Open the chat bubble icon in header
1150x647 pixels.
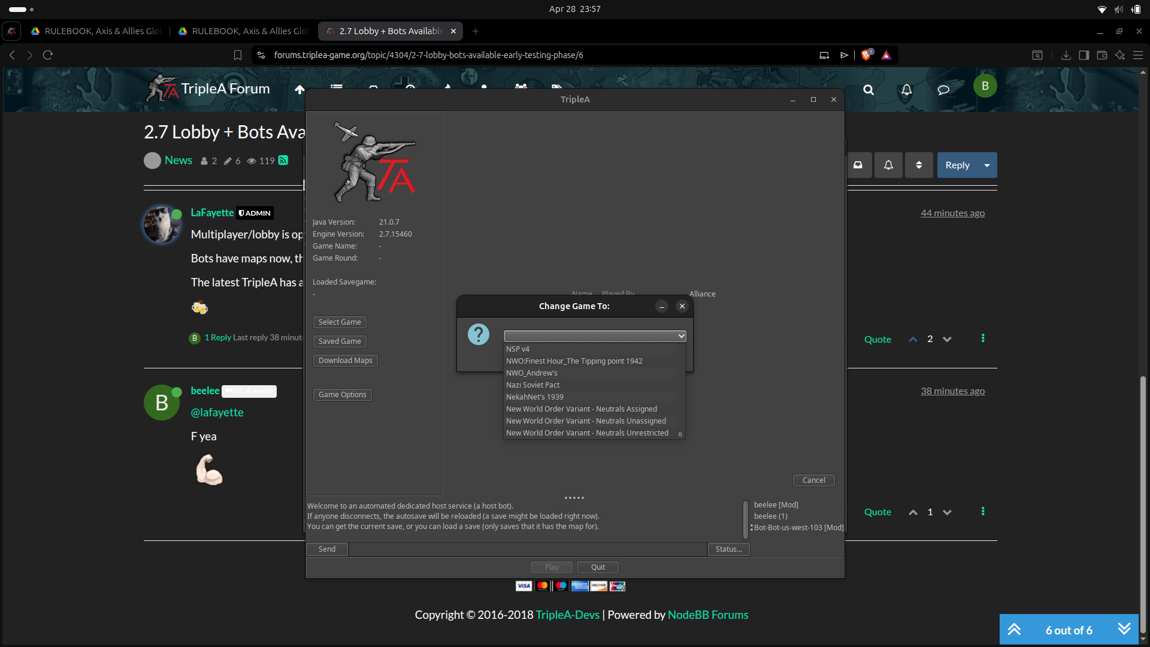pos(943,90)
